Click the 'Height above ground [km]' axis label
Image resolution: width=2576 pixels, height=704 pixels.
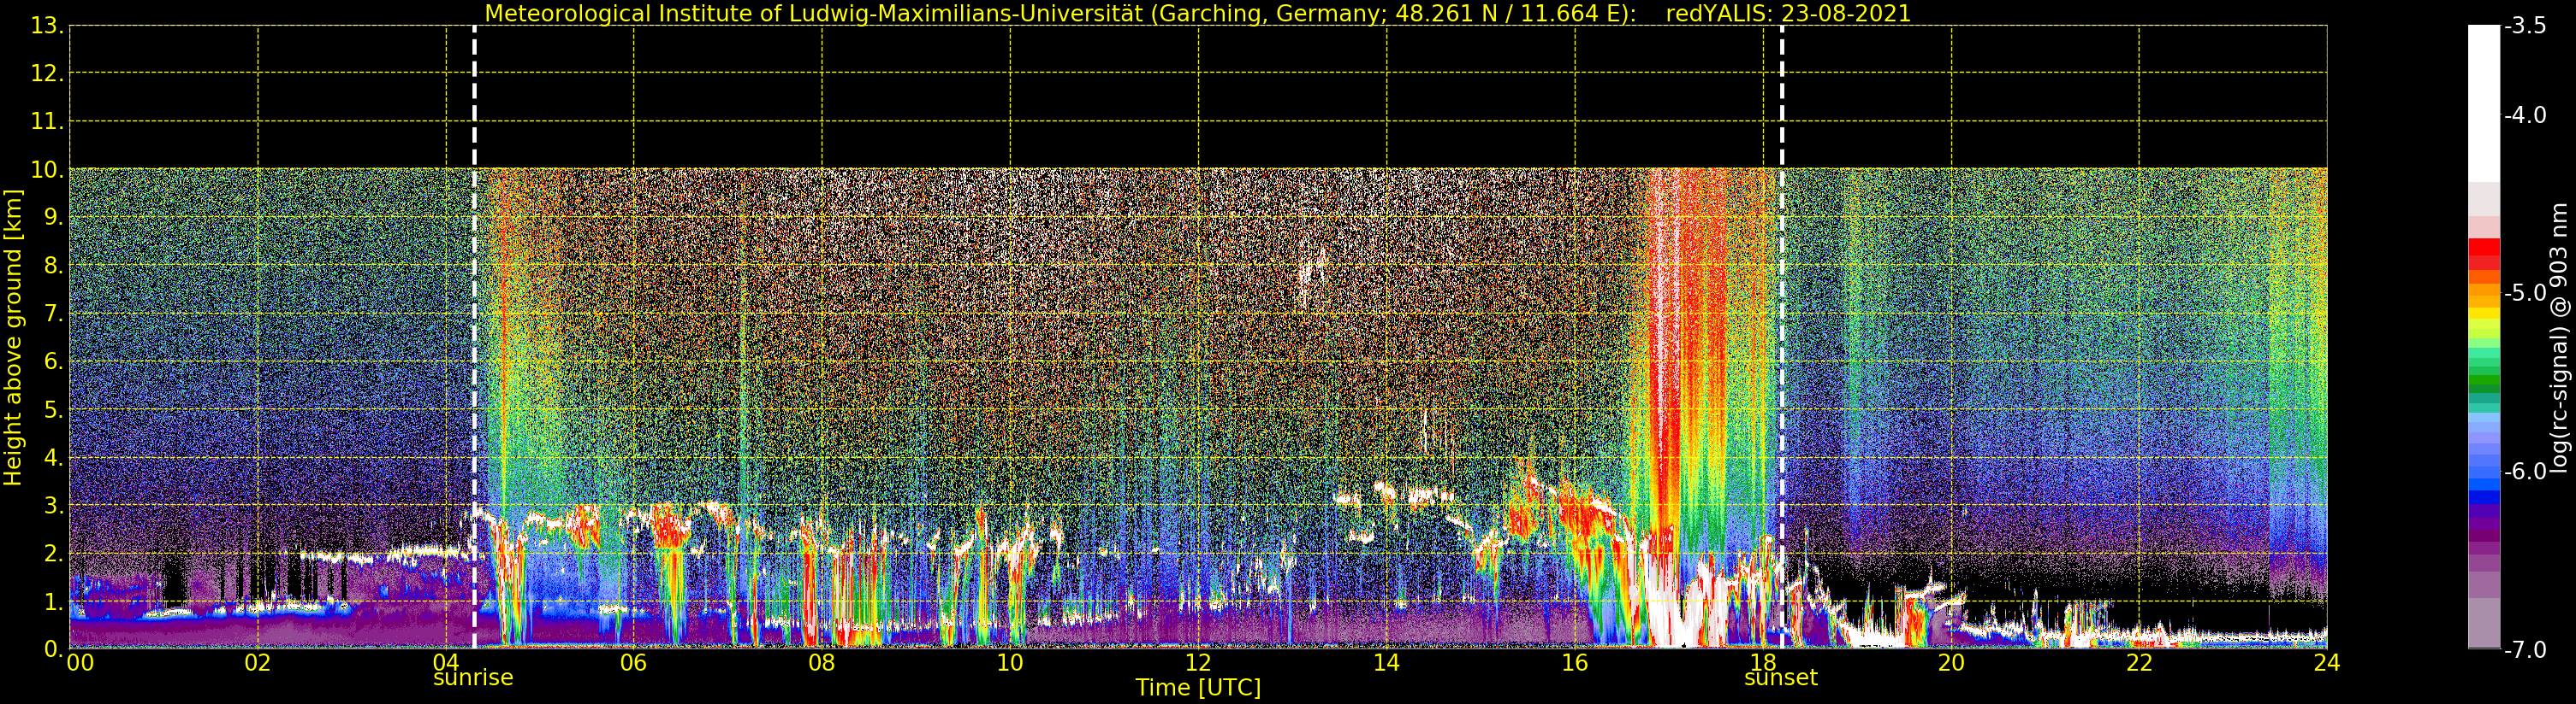(13, 337)
